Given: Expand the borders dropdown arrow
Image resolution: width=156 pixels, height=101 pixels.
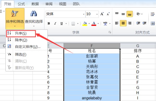Looking at the screenshot, I should pyautogui.click(x=78, y=24).
